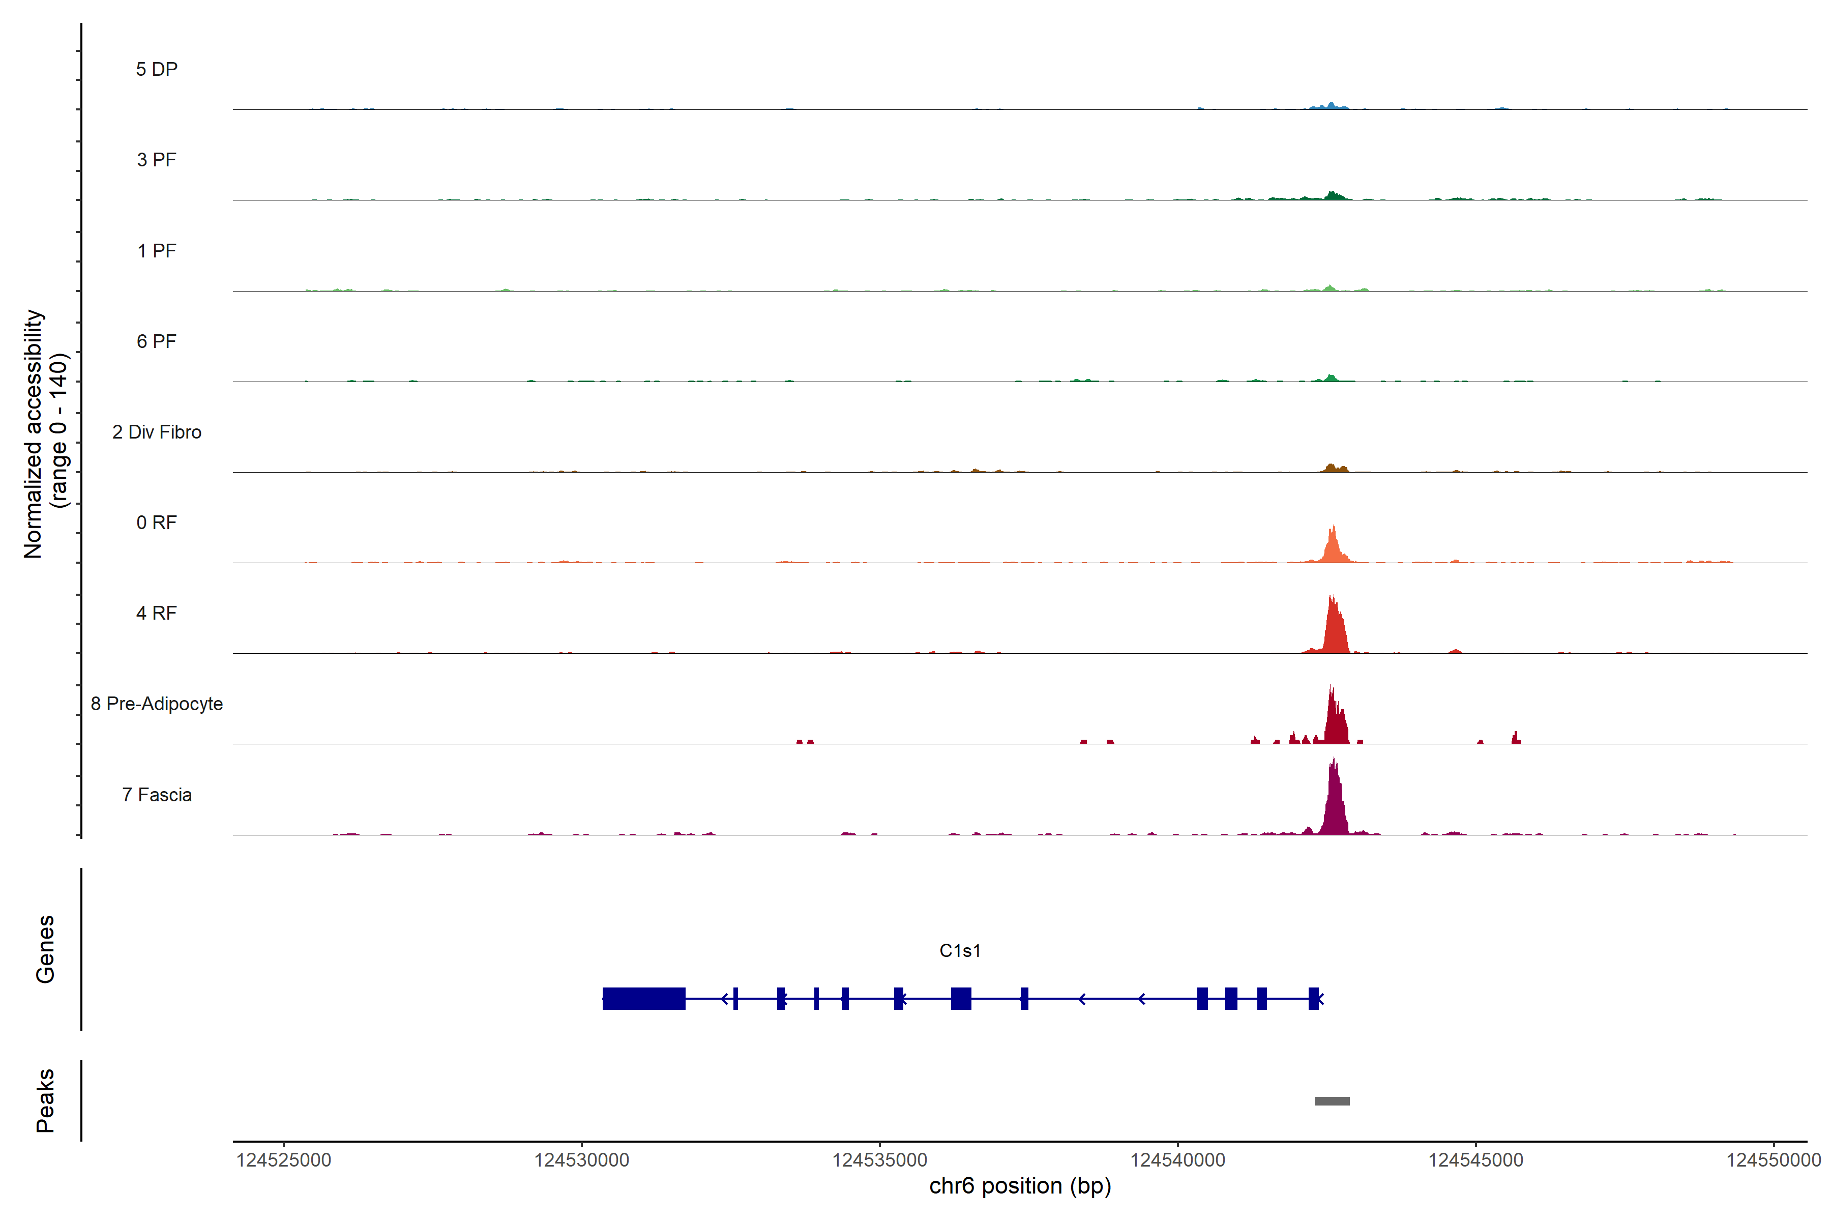
Task: Click the 0 RF orange peak
Action: pyautogui.click(x=1334, y=548)
